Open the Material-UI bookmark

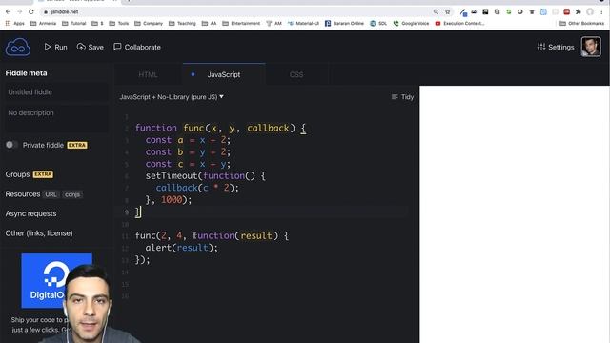pyautogui.click(x=303, y=23)
